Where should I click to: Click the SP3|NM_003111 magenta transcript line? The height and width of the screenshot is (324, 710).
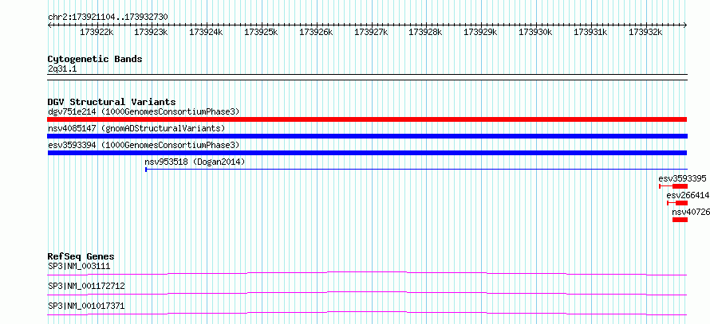[367, 273]
